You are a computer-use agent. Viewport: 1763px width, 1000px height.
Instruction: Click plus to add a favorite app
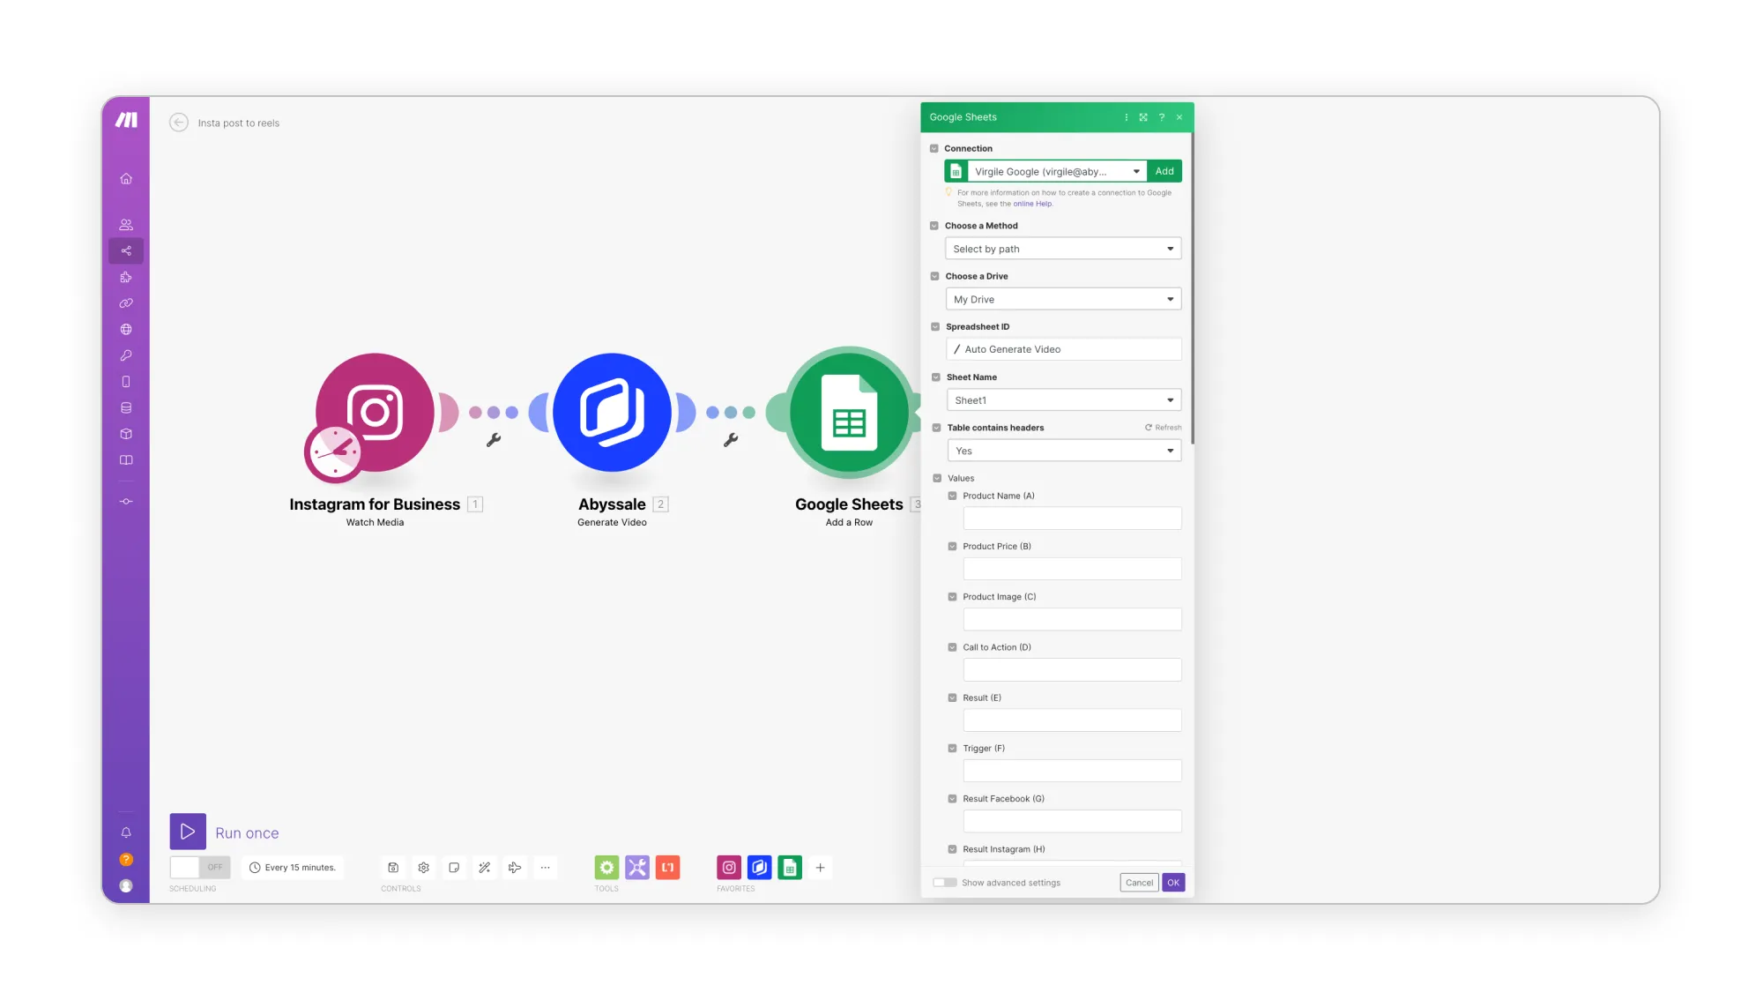click(x=820, y=868)
